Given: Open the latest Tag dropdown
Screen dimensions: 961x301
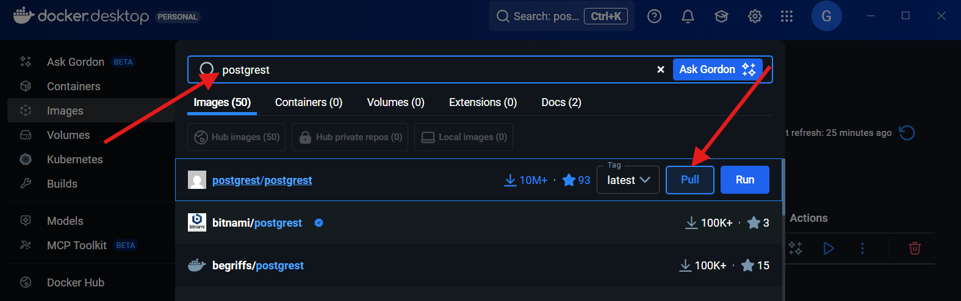Looking at the screenshot, I should 628,180.
